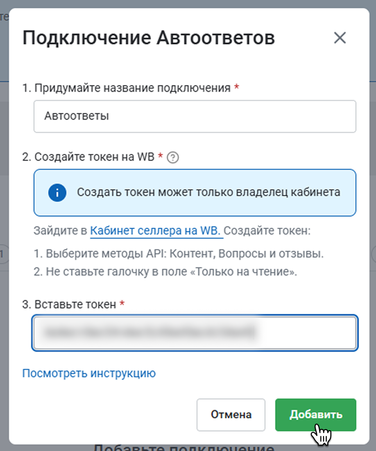The width and height of the screenshot is (376, 451).
Task: Open help tooltip beside Создайте токен на WB
Action: [173, 157]
